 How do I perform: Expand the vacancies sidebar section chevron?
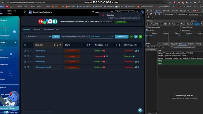tap(15, 42)
